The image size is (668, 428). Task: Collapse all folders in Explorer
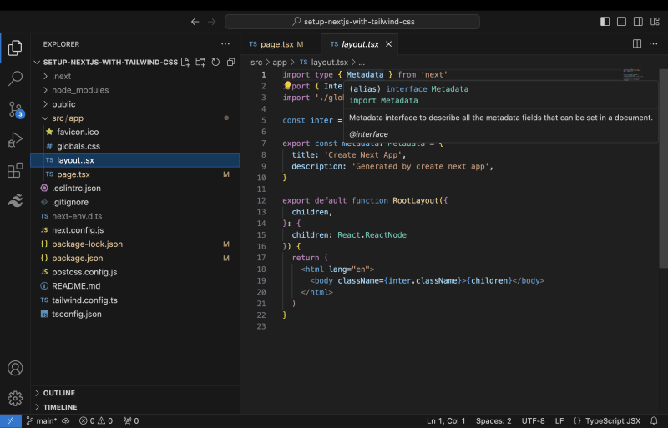(x=231, y=63)
